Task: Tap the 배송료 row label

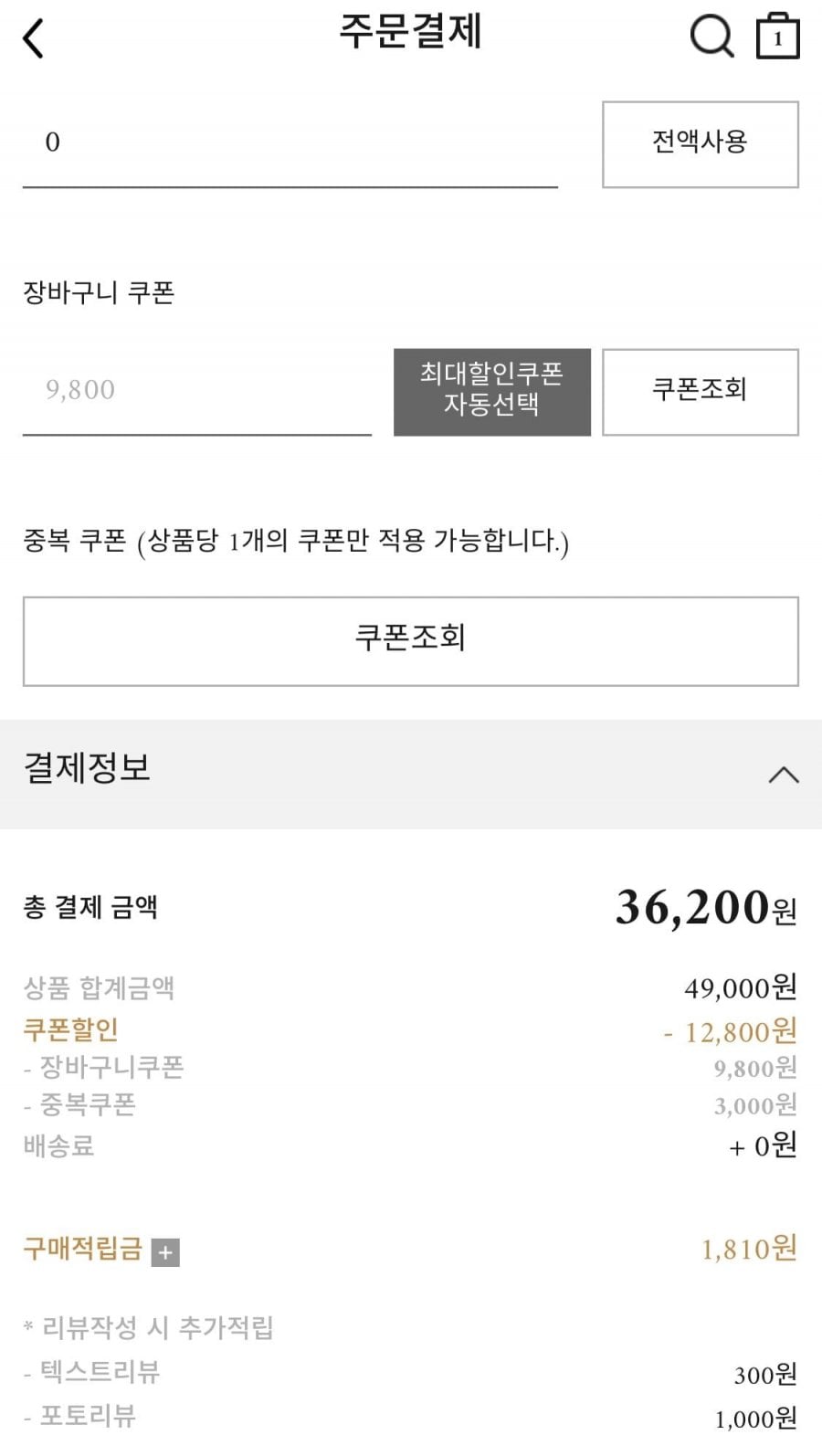Action: [x=59, y=1145]
